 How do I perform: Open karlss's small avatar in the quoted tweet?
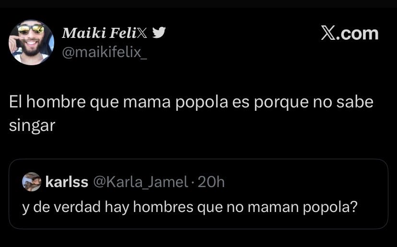[x=32, y=182]
